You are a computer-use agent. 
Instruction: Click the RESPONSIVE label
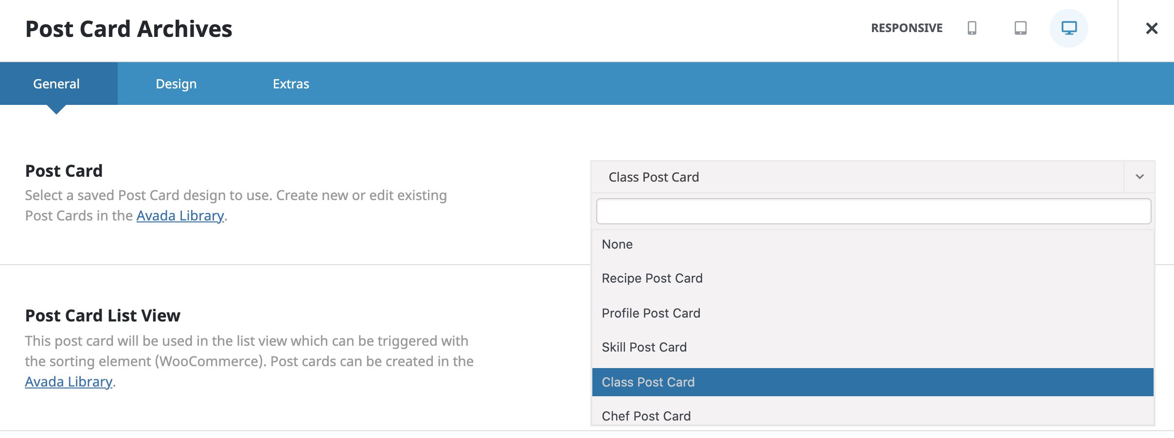[x=907, y=28]
